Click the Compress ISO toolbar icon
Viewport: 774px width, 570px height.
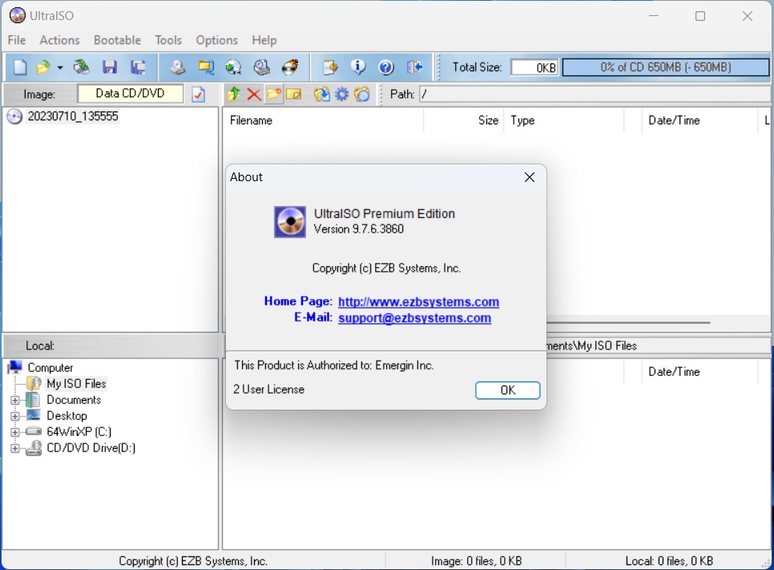point(206,67)
